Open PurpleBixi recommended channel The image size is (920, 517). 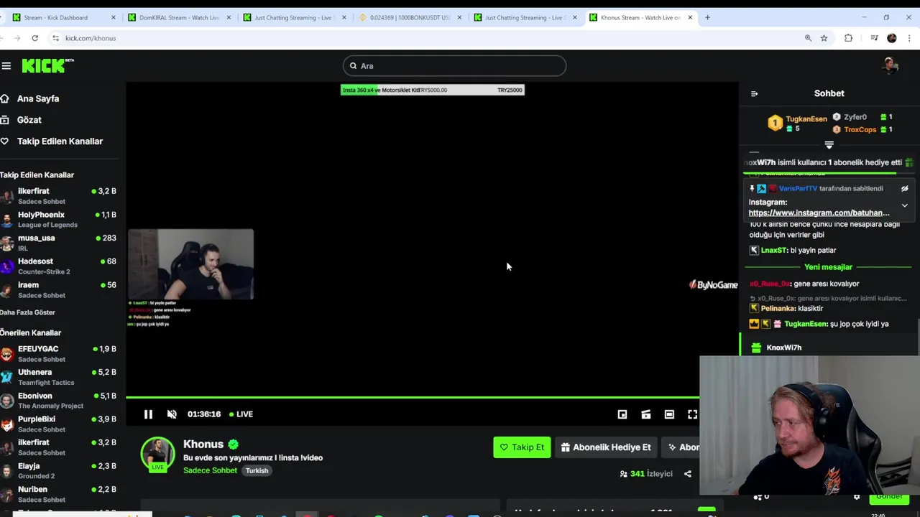tap(59, 424)
